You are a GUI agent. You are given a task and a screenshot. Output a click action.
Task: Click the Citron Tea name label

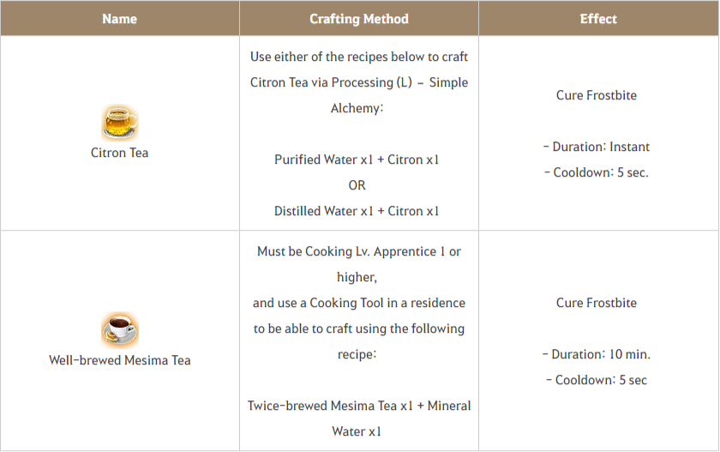119,153
